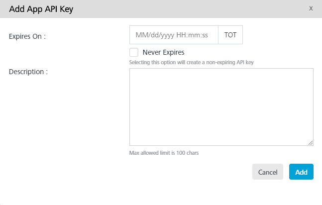Screen dimensions: 322x205
Task: Enable the Never Expires checkbox
Action: tap(134, 52)
